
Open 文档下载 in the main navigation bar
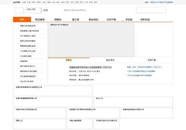click(x=111, y=20)
